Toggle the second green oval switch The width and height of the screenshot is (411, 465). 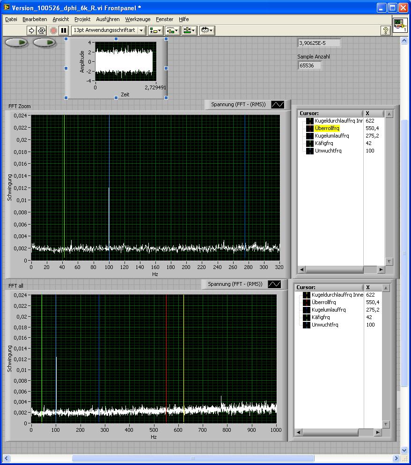tap(44, 43)
